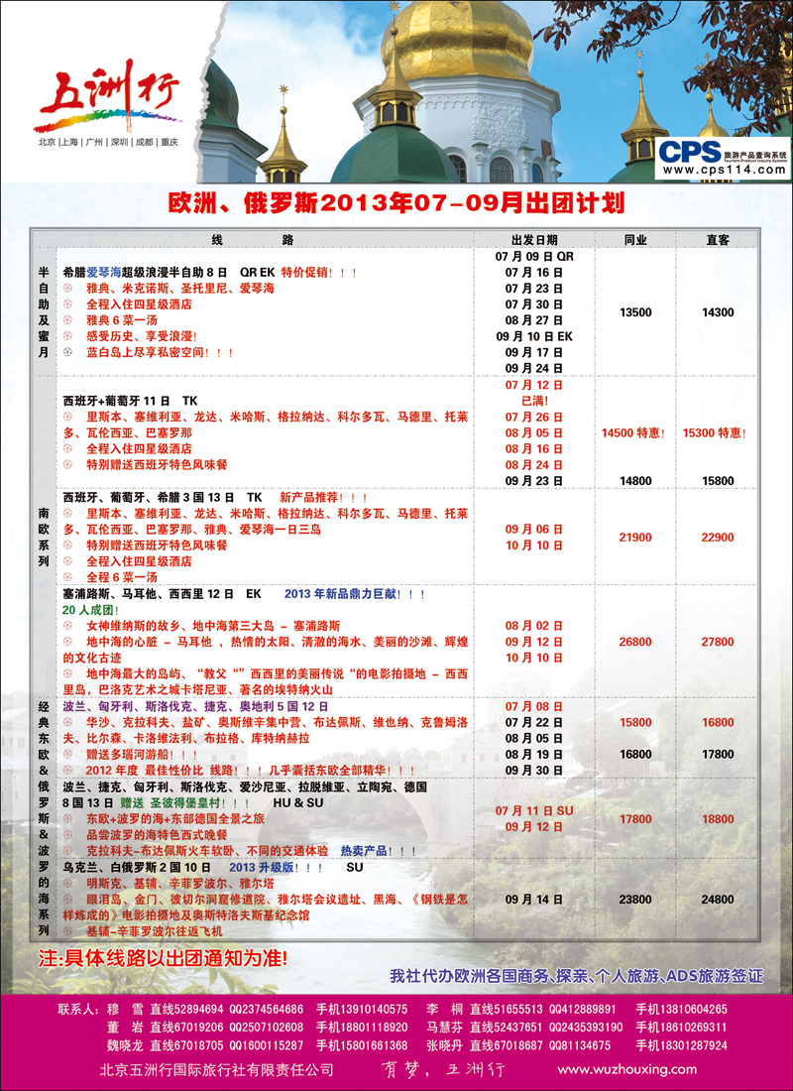Click the 07月11日 SU departure date
Screen dimensions: 793x1091
pos(534,811)
